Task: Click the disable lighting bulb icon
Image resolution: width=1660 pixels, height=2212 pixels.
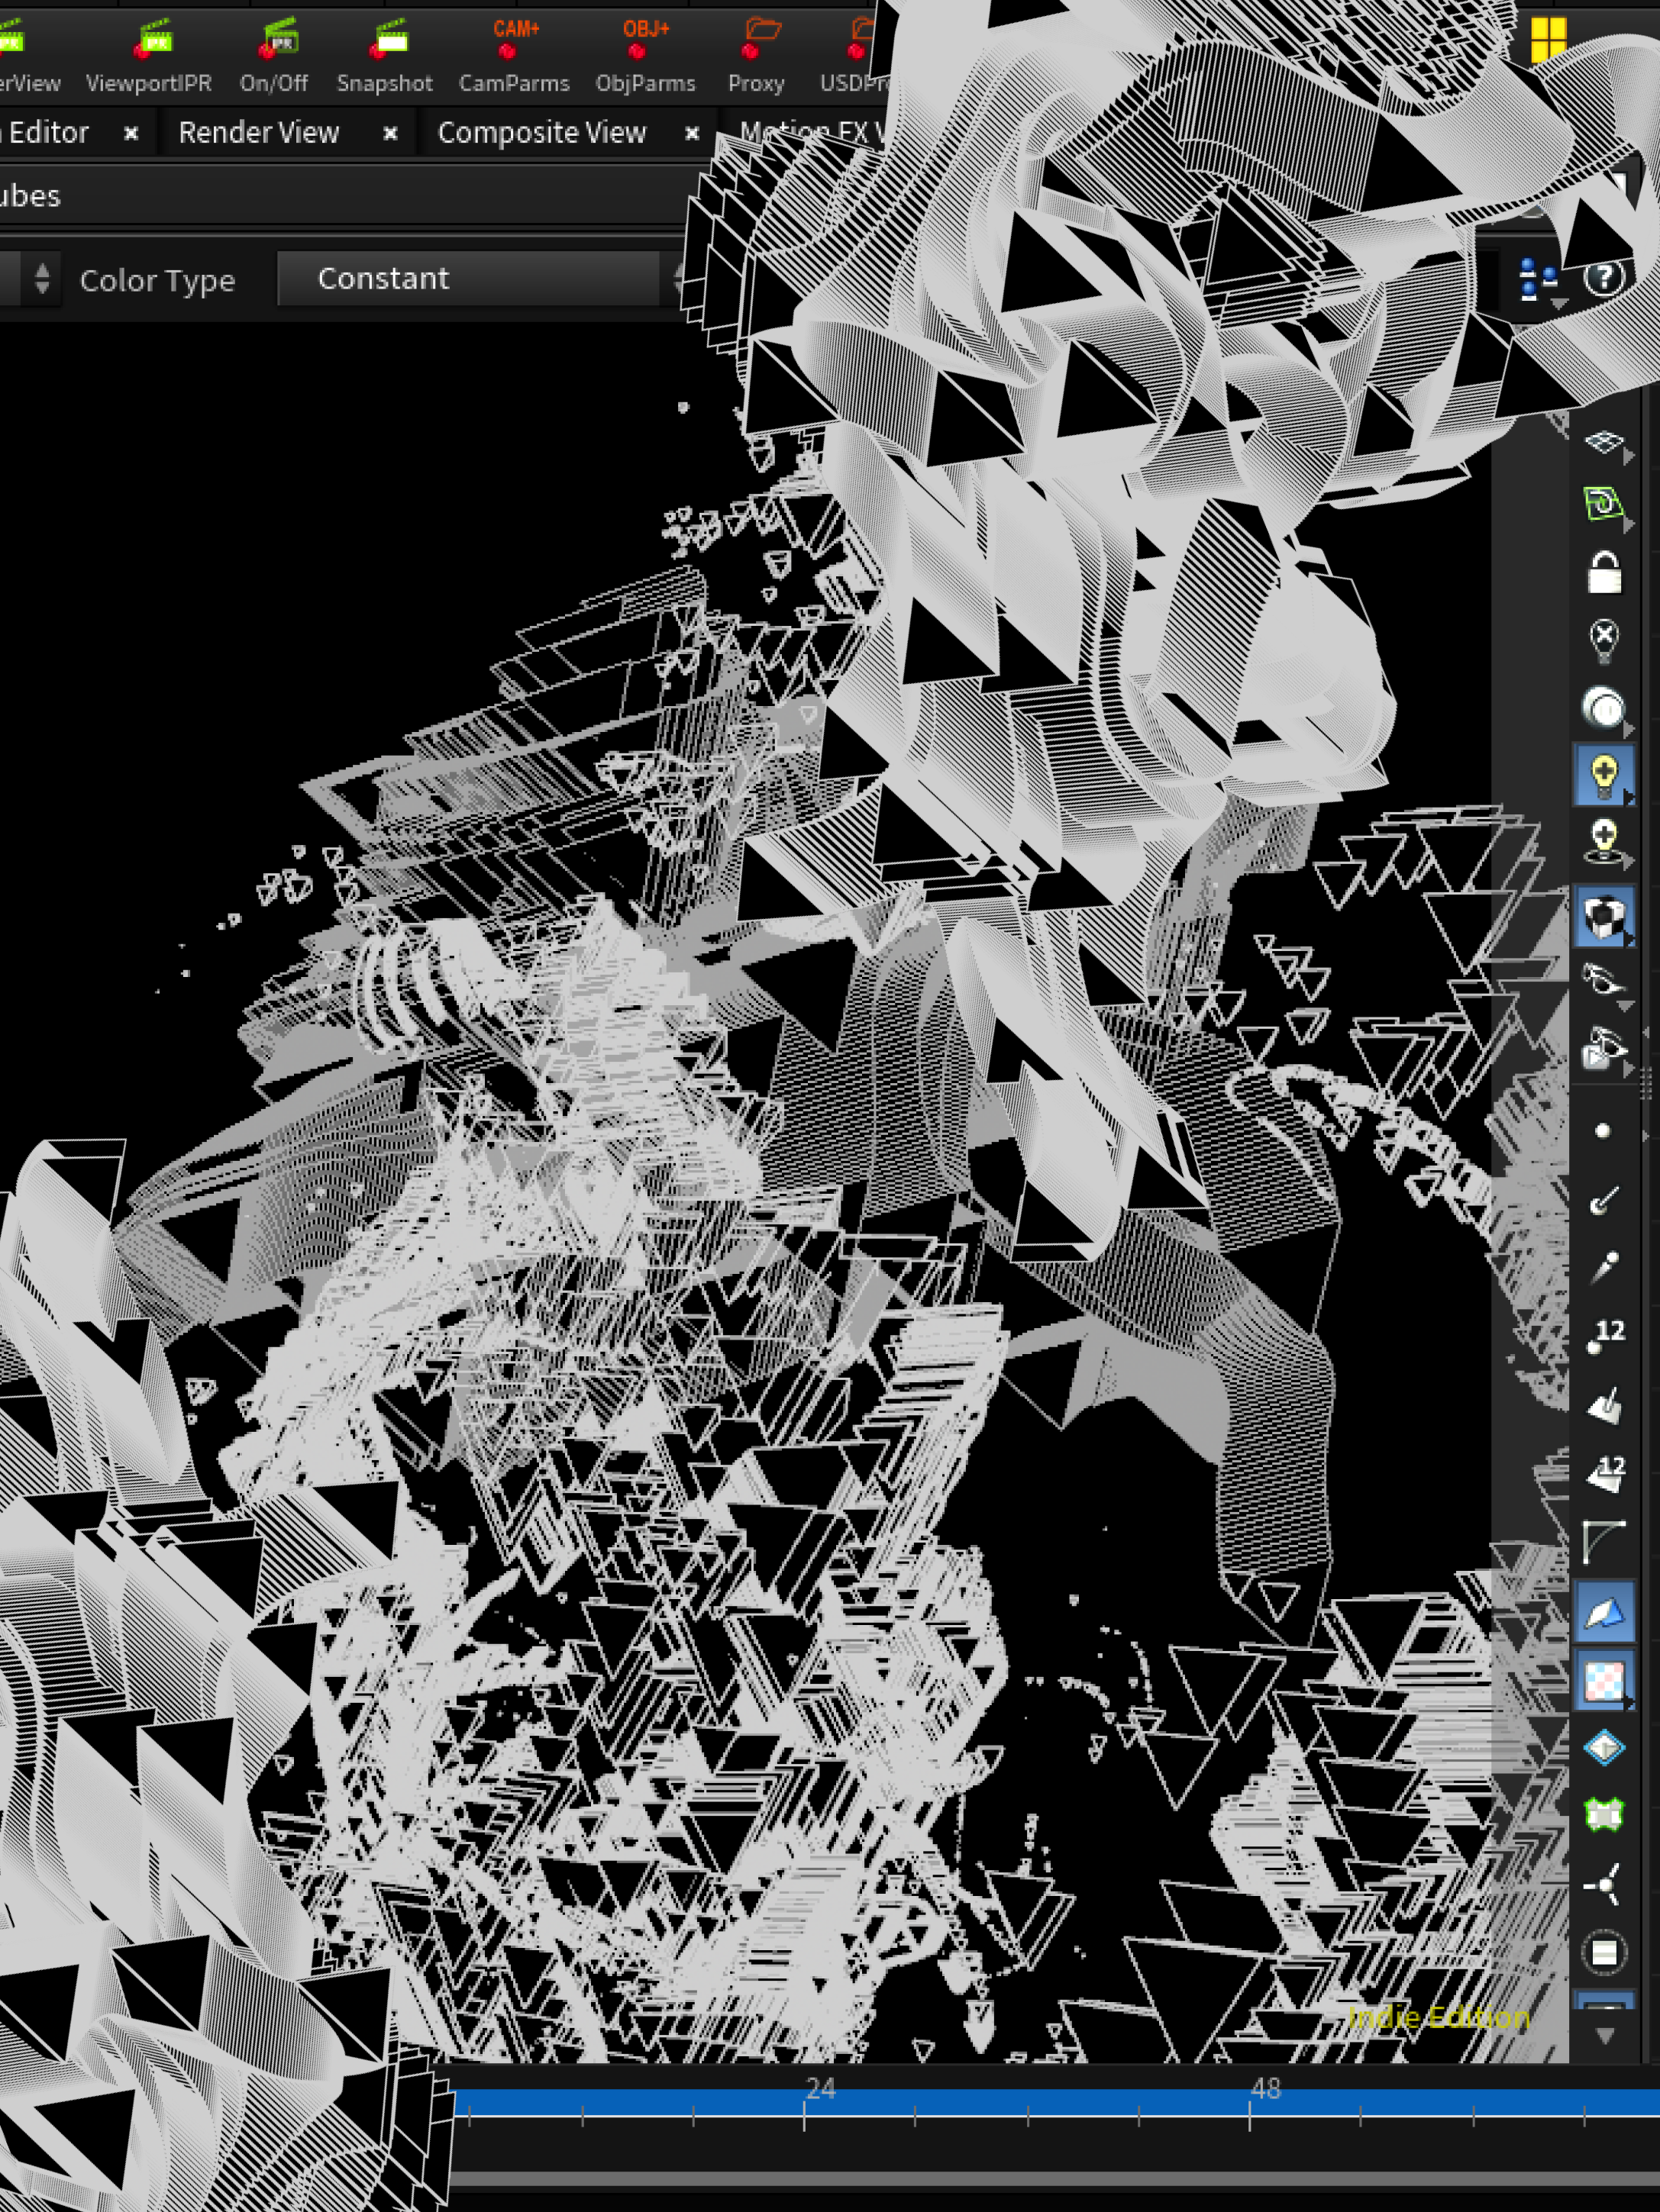Action: pos(1604,639)
